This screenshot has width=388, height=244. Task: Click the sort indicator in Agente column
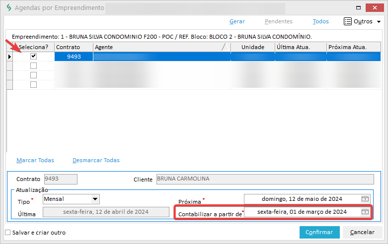coord(225,47)
